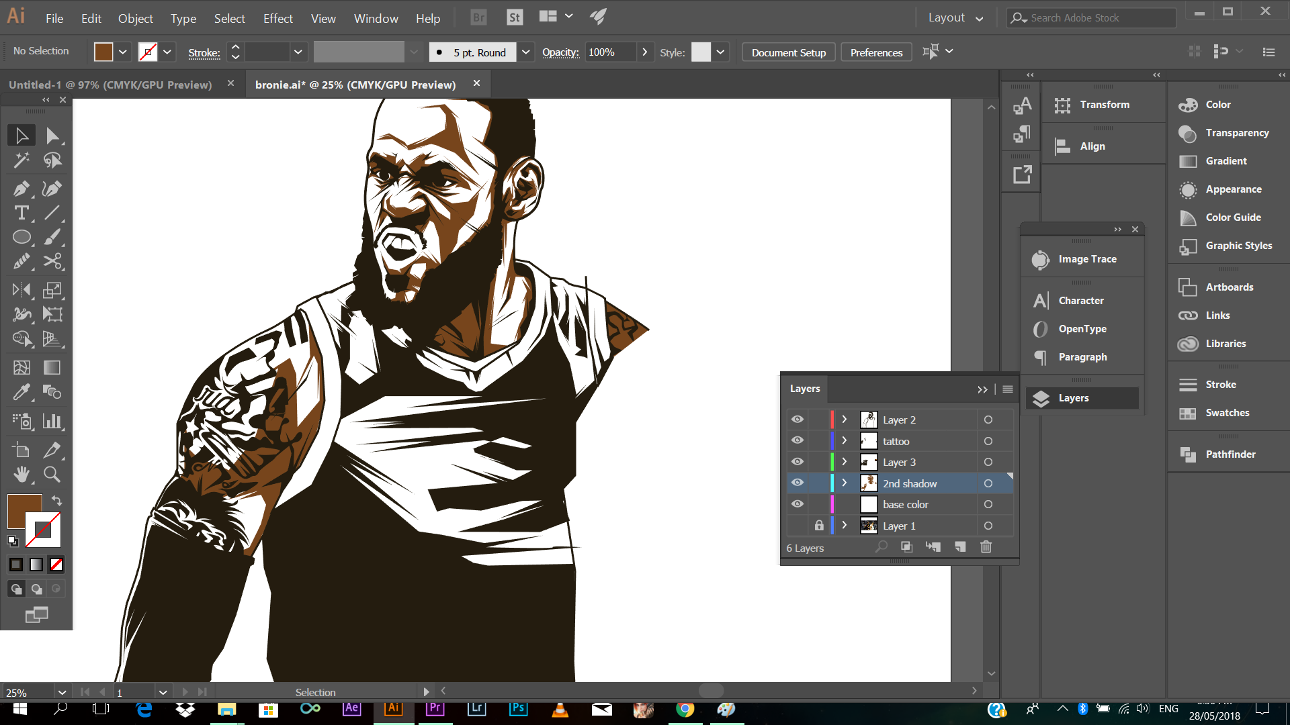Select the Gradient tool
The height and width of the screenshot is (725, 1290).
[52, 367]
